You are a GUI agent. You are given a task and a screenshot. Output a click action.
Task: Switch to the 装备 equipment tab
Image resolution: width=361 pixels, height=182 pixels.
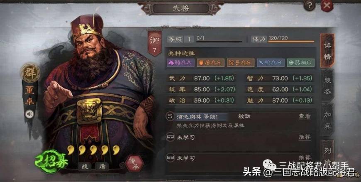point(327,86)
